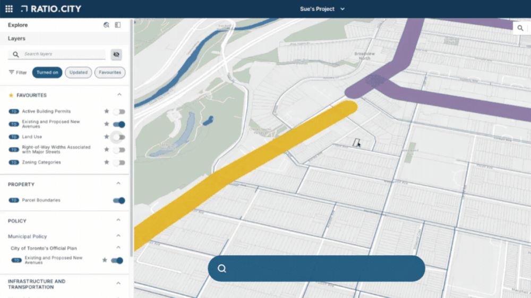Click the TO badge beside Land Use

tap(14, 137)
